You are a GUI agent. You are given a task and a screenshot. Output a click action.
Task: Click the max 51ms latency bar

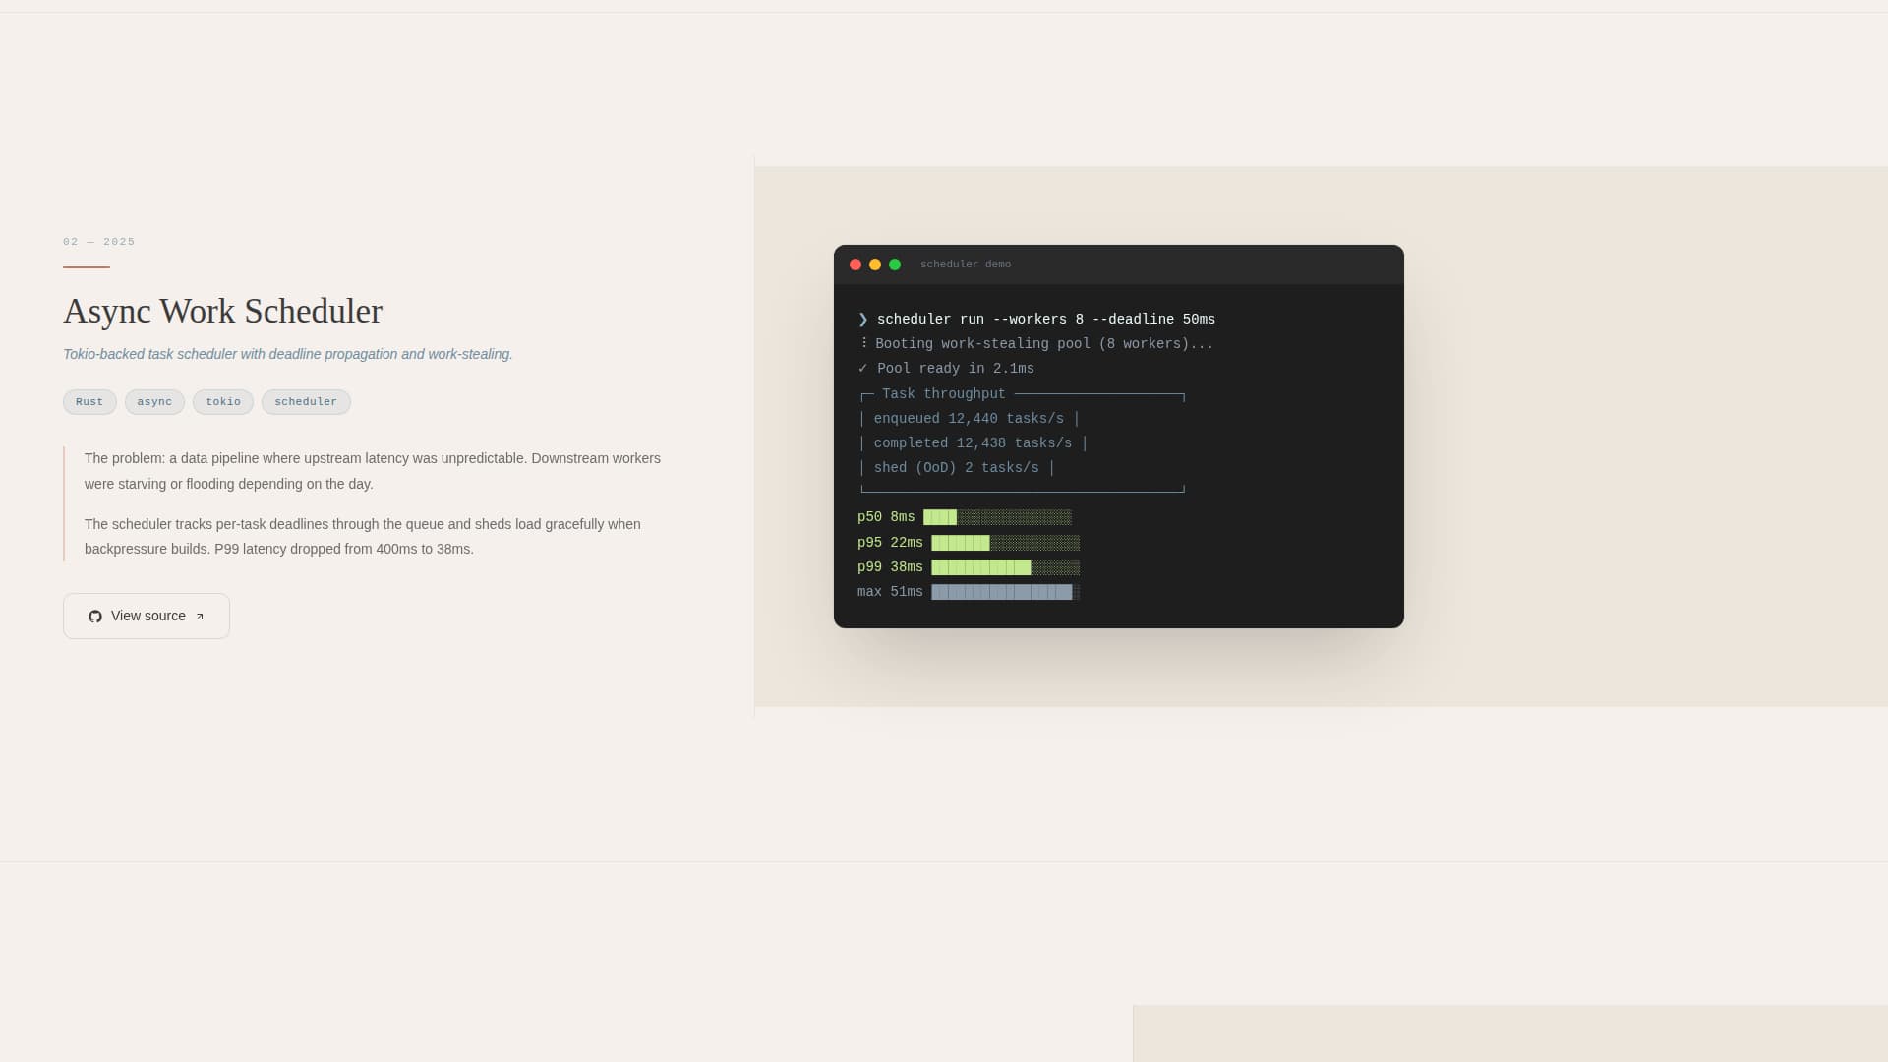point(1004,591)
